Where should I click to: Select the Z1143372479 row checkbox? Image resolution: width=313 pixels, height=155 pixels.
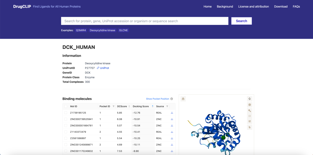(x=66, y=132)
